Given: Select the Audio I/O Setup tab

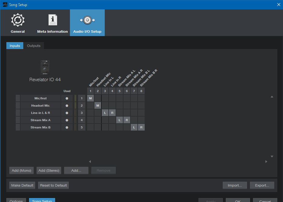Looking at the screenshot, I should [87, 23].
